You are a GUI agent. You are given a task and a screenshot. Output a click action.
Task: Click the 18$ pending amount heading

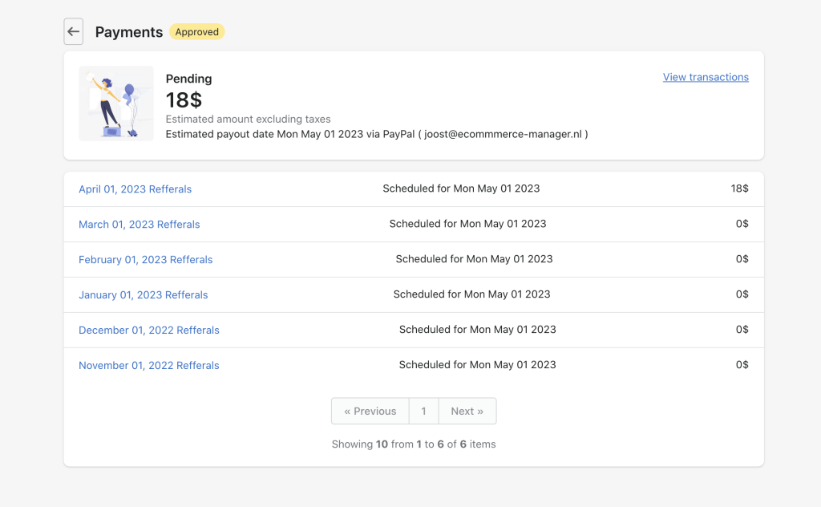184,99
